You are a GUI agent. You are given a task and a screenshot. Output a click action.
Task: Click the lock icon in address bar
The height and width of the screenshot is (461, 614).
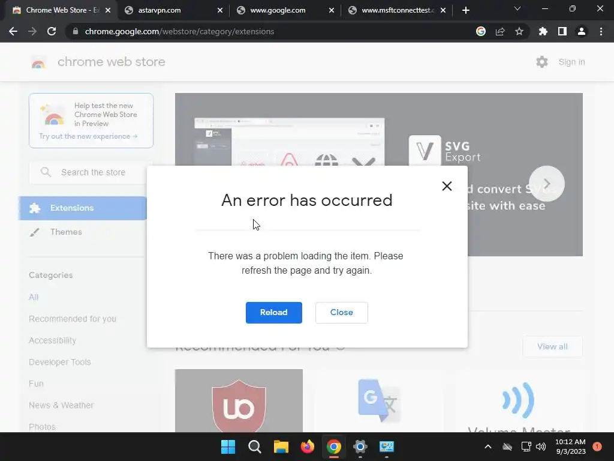75,31
